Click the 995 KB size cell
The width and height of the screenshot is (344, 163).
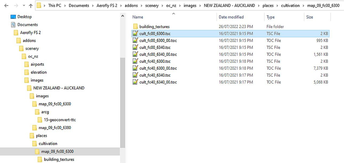pyautogui.click(x=322, y=40)
